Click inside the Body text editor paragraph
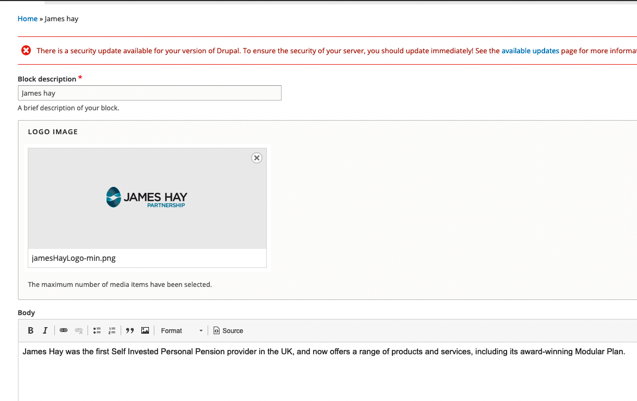 [x=324, y=352]
